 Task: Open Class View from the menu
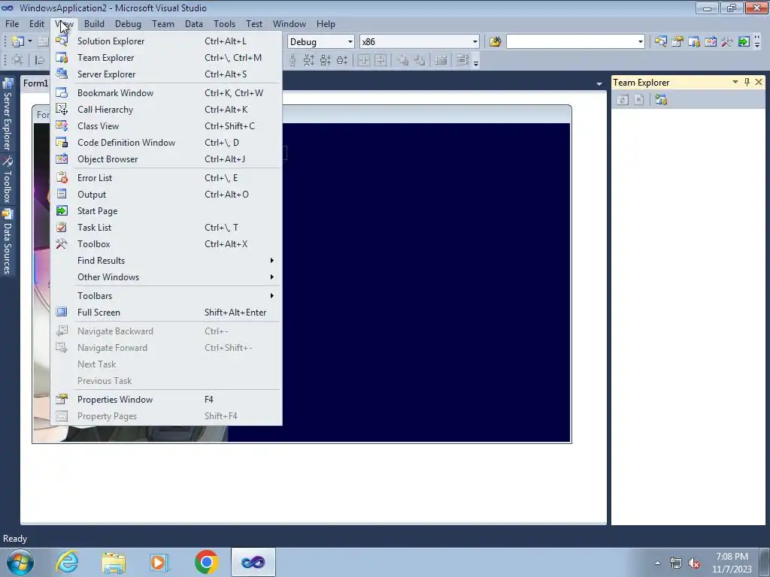click(x=166, y=126)
